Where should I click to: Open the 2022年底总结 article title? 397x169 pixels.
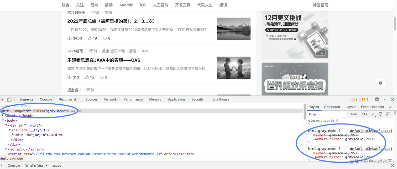[x=111, y=21]
